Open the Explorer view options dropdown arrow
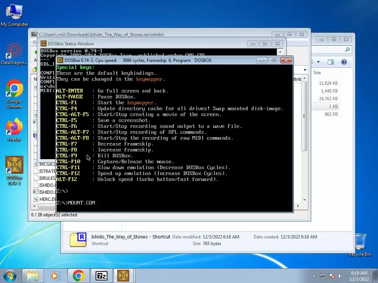 coord(318,62)
